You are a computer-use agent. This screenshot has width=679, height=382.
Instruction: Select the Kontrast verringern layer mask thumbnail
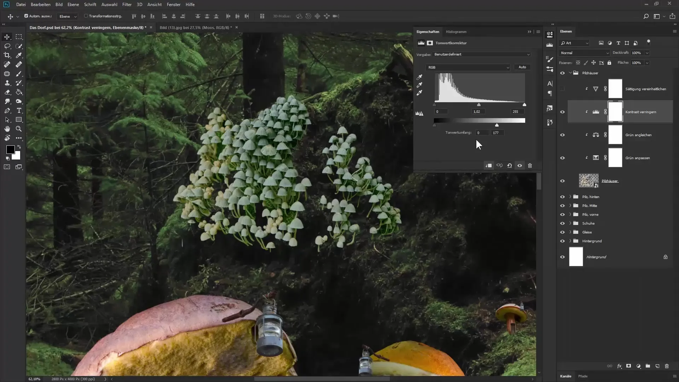615,112
